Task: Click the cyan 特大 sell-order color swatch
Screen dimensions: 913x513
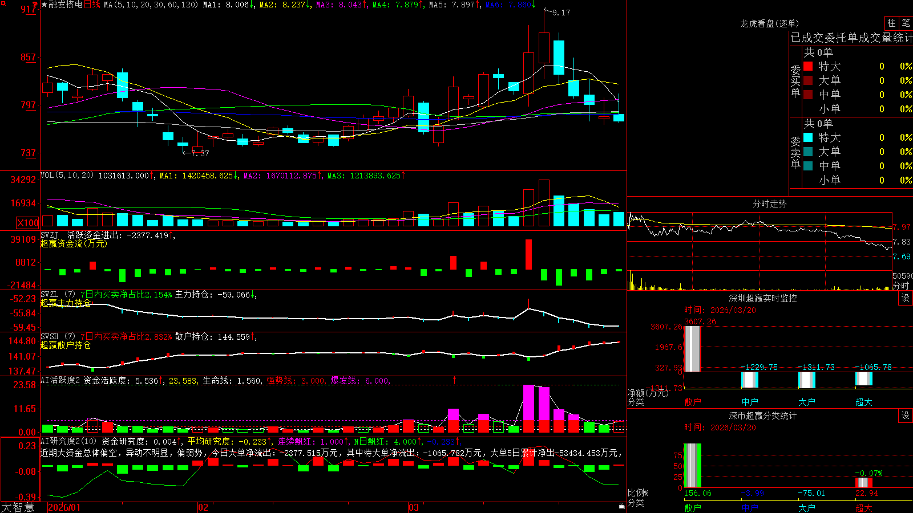Action: tap(808, 137)
